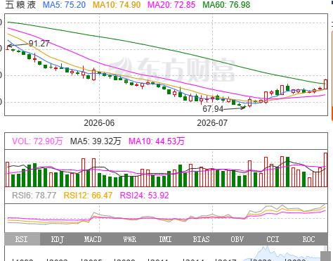Open the OBV indicator tab
The width and height of the screenshot is (333, 261).
tap(237, 239)
